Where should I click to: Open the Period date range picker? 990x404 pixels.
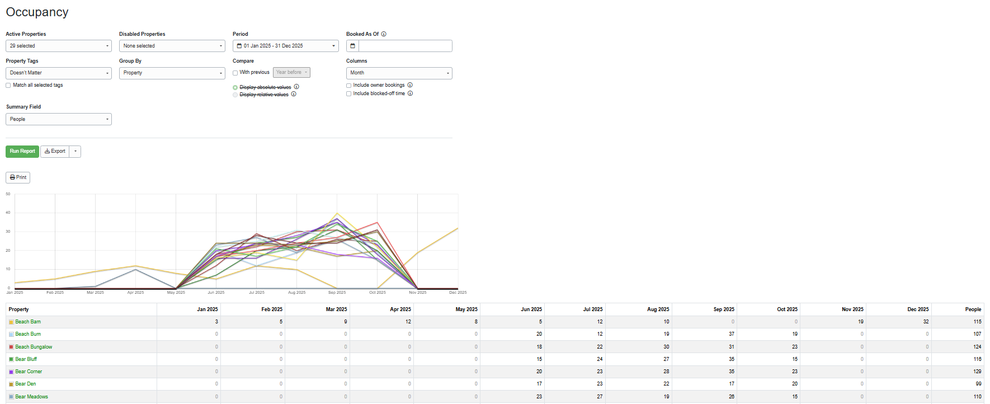click(286, 46)
